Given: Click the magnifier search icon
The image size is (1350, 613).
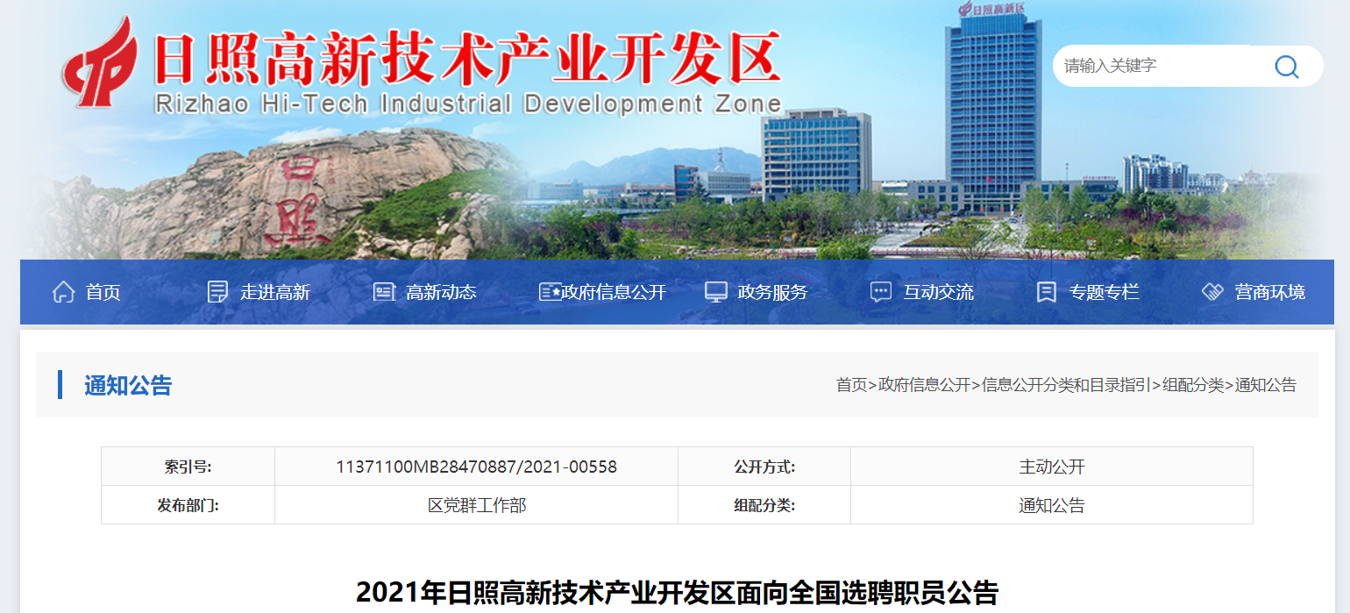Looking at the screenshot, I should (1286, 67).
